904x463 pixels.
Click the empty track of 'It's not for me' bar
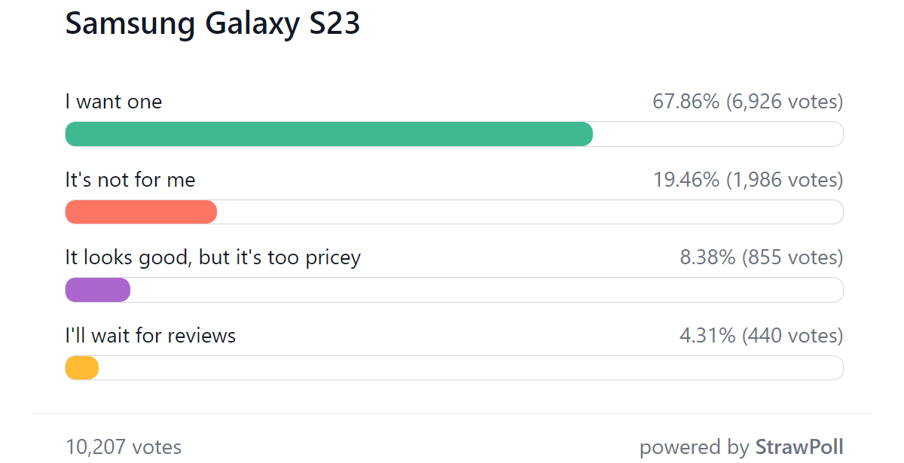[x=530, y=212]
